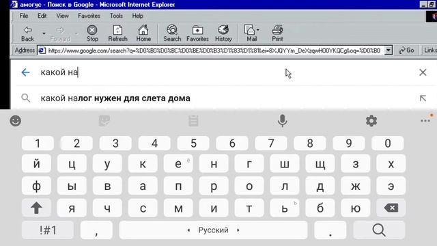
Task: Open the emoji smiley keyboard panel
Action: [x=16, y=121]
